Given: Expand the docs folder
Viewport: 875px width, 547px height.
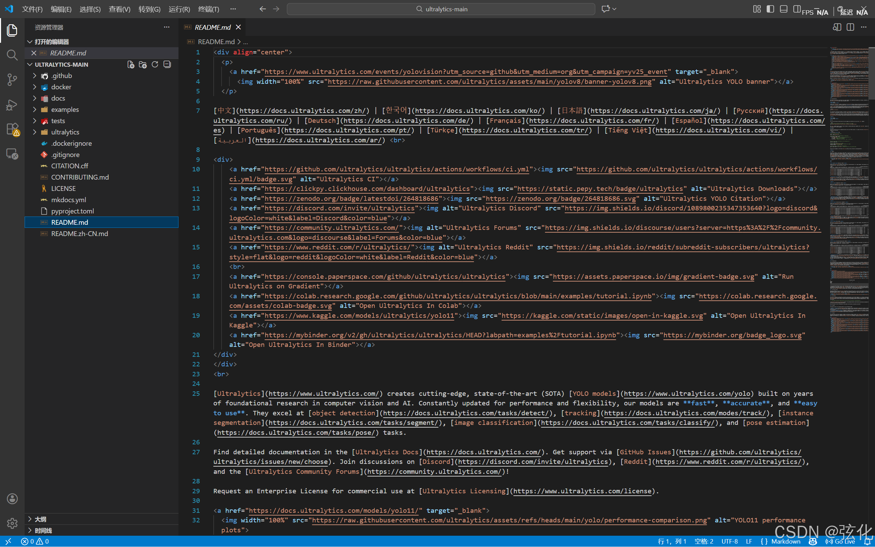Looking at the screenshot, I should click(58, 98).
